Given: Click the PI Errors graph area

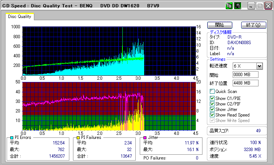Looking at the screenshot, I should pos(109,51).
